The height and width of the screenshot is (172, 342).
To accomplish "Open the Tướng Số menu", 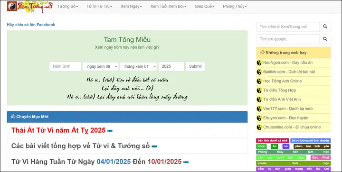I will [67, 6].
